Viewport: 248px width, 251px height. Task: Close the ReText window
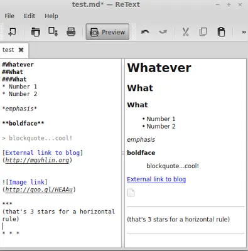point(240,5)
